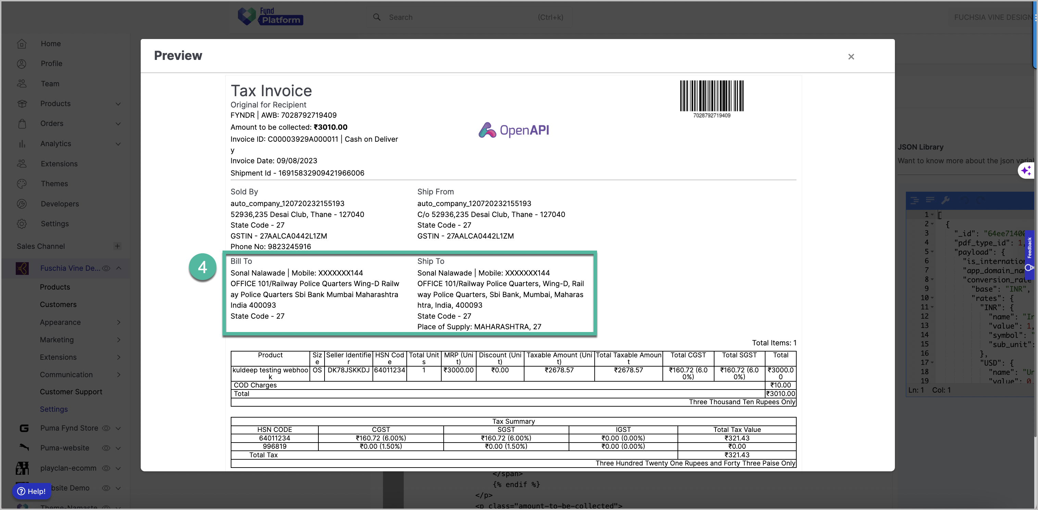The width and height of the screenshot is (1038, 510).
Task: Close the Preview dialog
Action: click(851, 57)
